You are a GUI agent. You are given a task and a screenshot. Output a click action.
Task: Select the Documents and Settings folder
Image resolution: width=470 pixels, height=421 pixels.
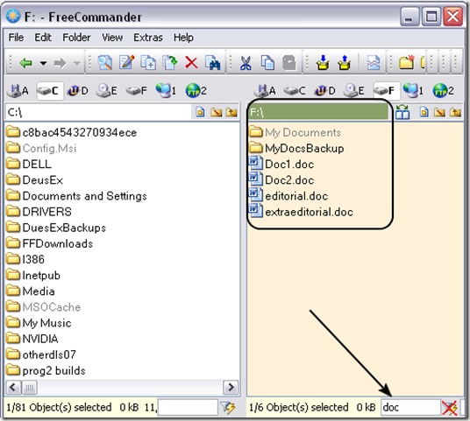[77, 196]
